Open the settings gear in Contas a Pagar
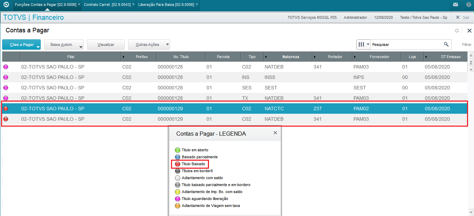Screen dimensions: 474x216 click(457, 31)
